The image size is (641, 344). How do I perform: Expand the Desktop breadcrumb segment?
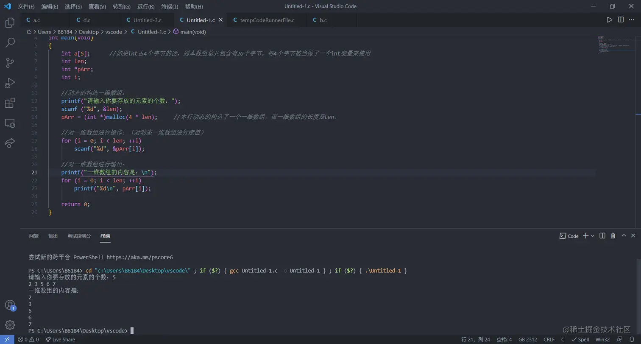coord(89,32)
